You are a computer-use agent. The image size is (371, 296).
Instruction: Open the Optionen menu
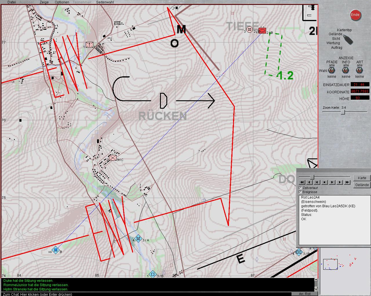coord(62,2)
